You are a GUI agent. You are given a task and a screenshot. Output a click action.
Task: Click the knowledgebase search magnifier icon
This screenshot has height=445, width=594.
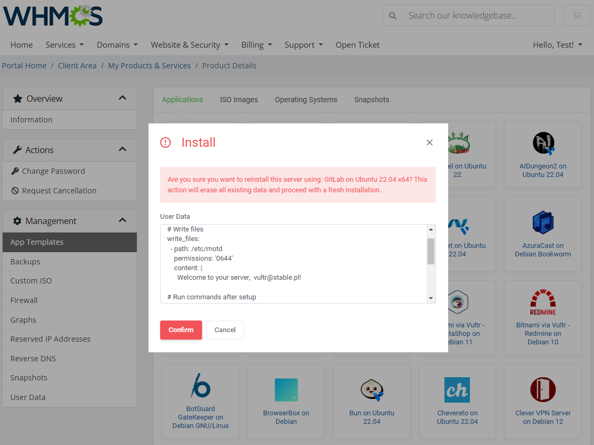click(x=393, y=15)
